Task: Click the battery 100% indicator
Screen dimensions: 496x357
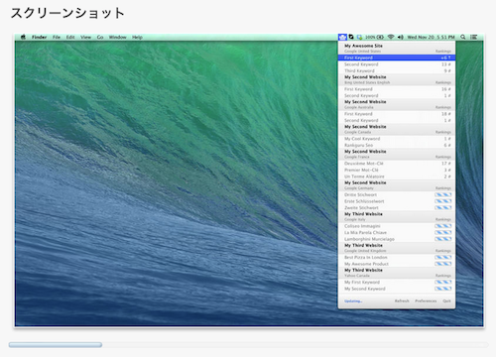Action: pyautogui.click(x=374, y=37)
